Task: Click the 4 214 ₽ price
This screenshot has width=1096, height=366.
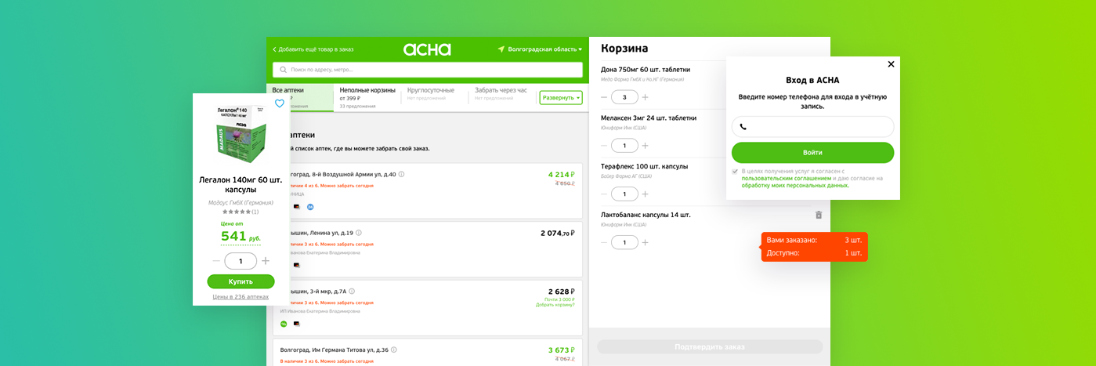Action: (562, 175)
